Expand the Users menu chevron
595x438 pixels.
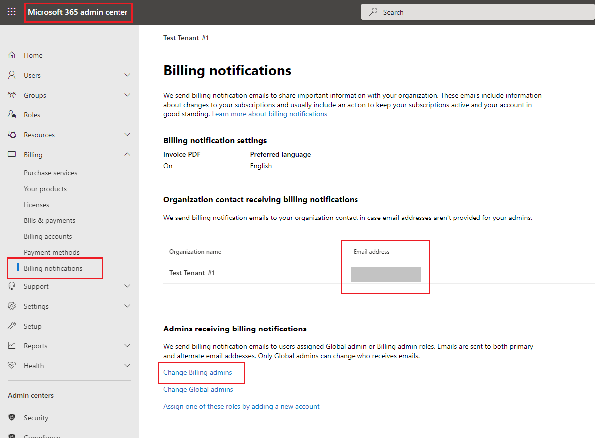(127, 75)
